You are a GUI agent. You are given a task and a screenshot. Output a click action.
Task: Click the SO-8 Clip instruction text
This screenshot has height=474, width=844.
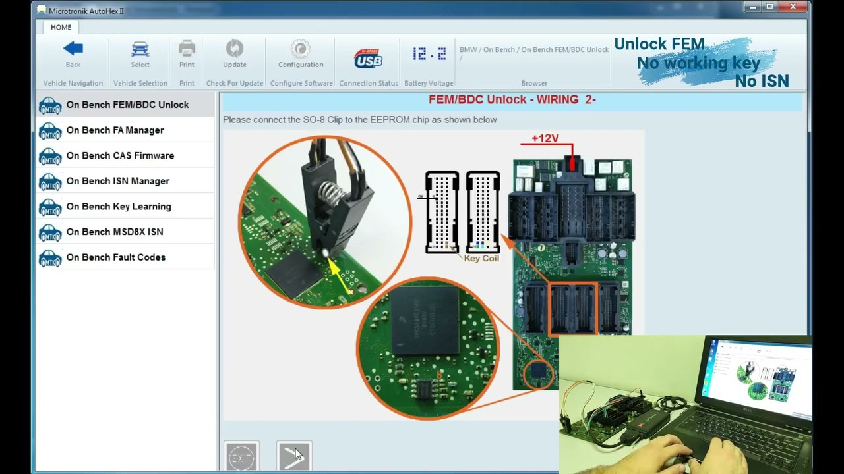[360, 120]
